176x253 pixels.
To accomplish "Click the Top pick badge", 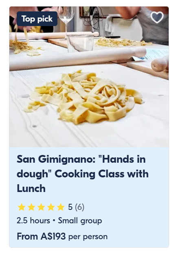I will pos(37,19).
